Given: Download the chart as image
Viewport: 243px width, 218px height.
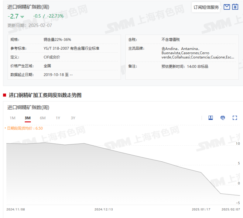Looking at the screenshot, I should coord(210,118).
